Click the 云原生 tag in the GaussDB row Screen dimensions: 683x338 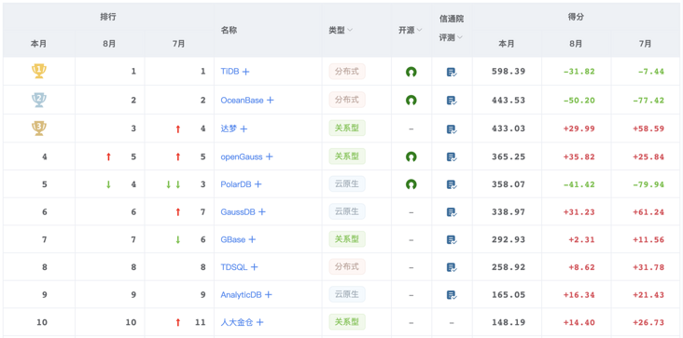347,211
